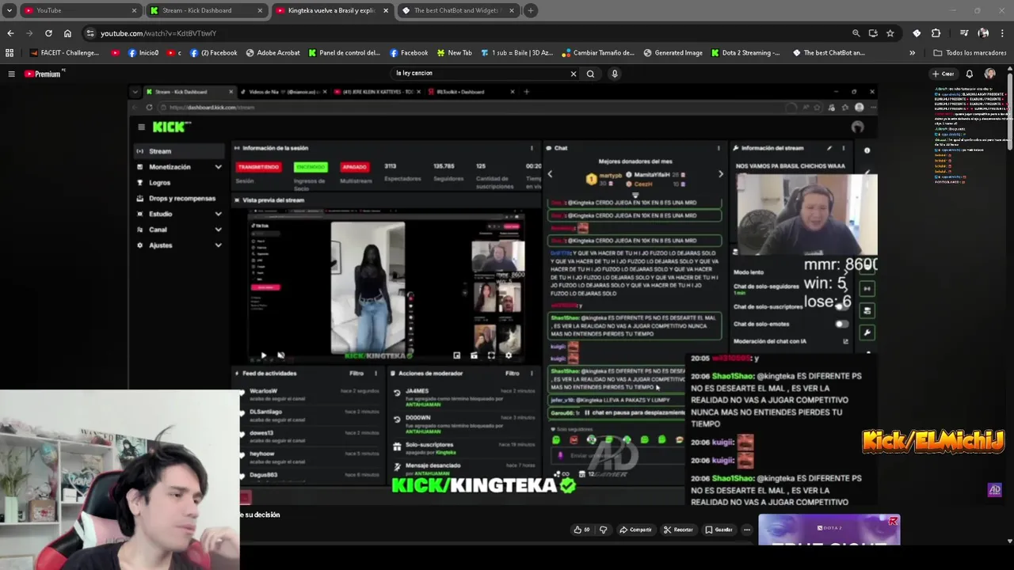Viewport: 1014px width, 570px height.
Task: Go back to the previous page
Action: [10, 33]
